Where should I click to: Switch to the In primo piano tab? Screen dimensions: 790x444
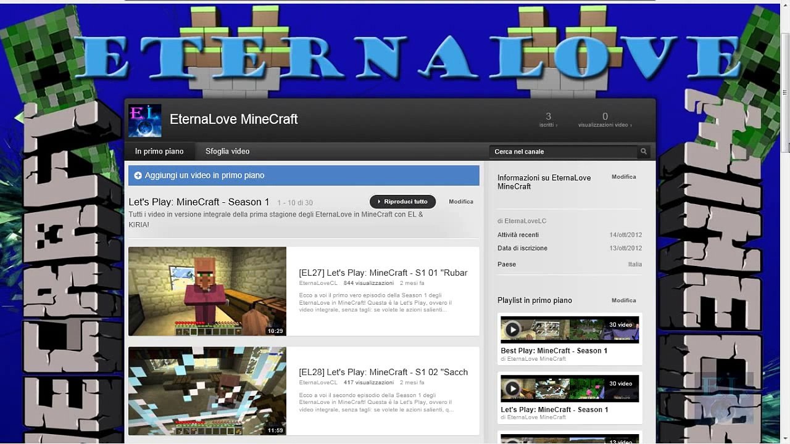[159, 151]
